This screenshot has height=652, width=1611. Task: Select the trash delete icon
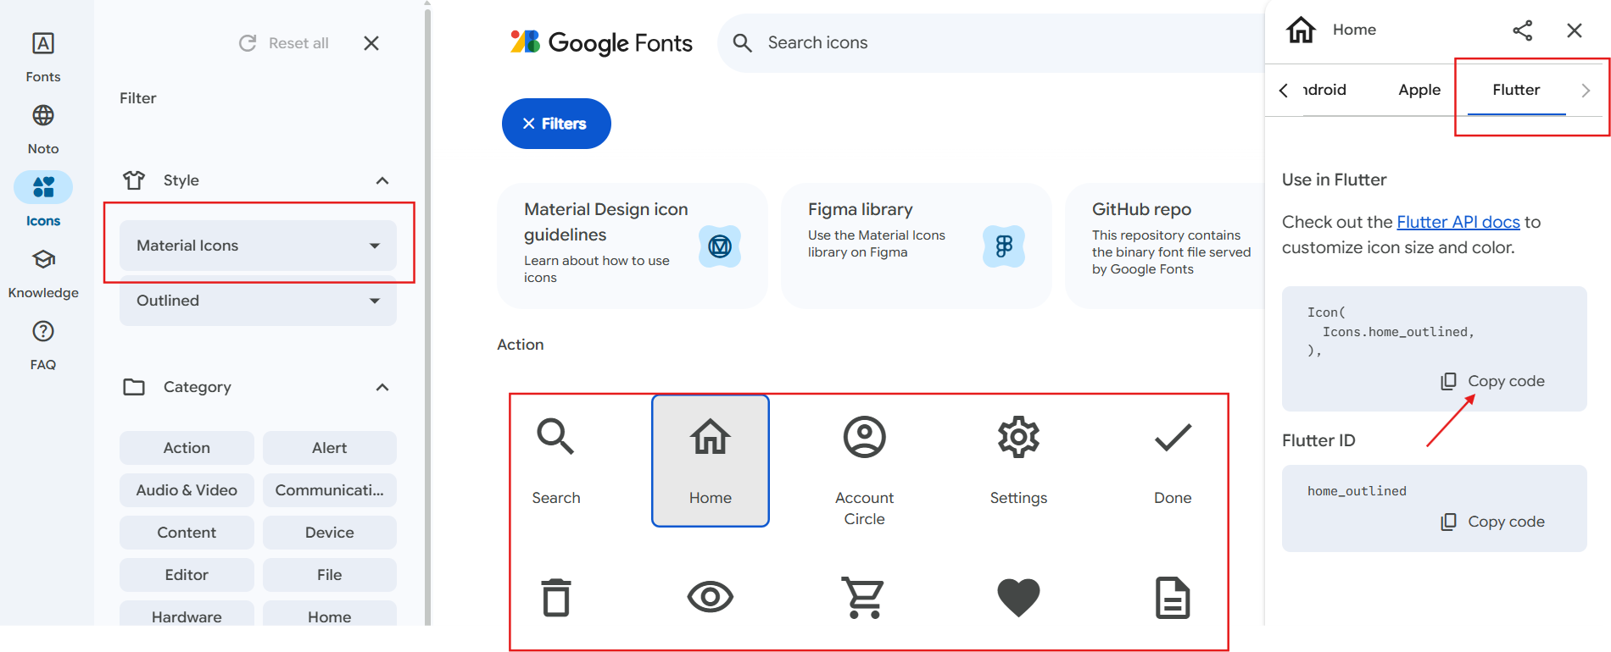point(556,597)
